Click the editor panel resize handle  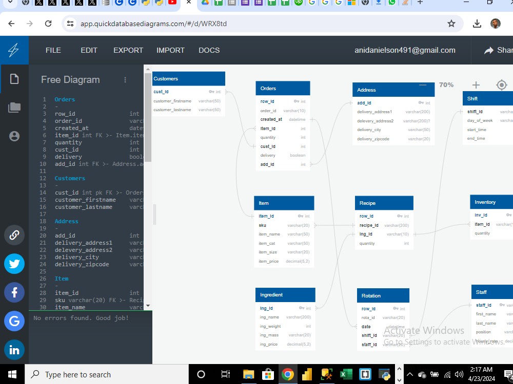(x=155, y=215)
